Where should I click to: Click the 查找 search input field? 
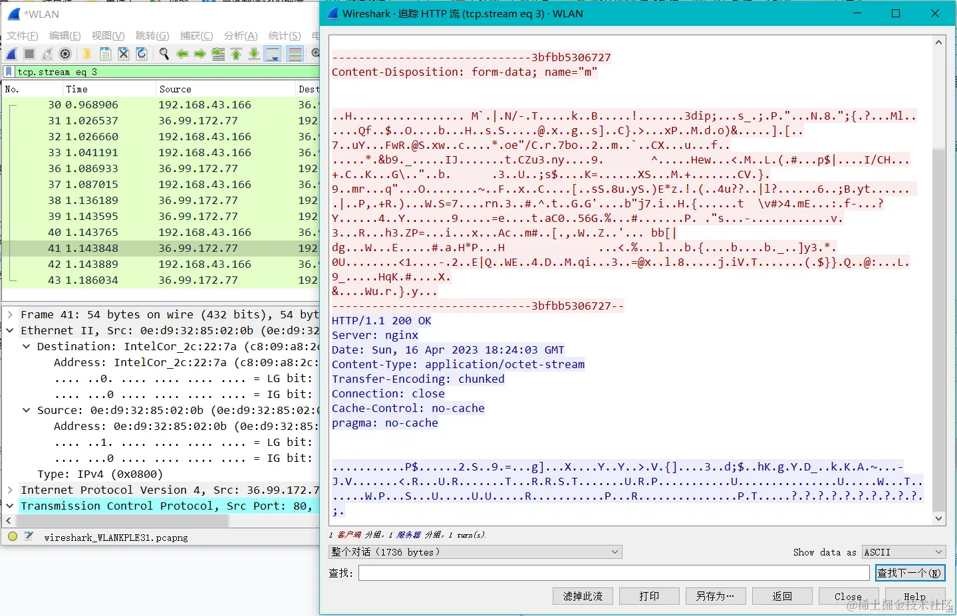[x=614, y=573]
